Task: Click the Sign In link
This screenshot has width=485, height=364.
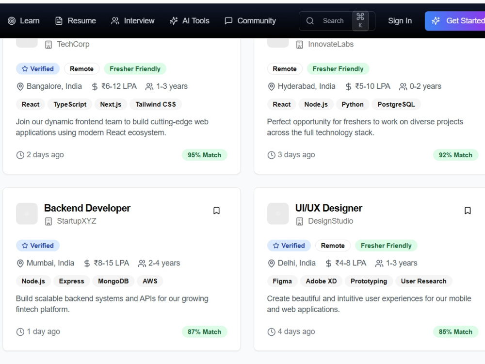Action: coord(400,21)
